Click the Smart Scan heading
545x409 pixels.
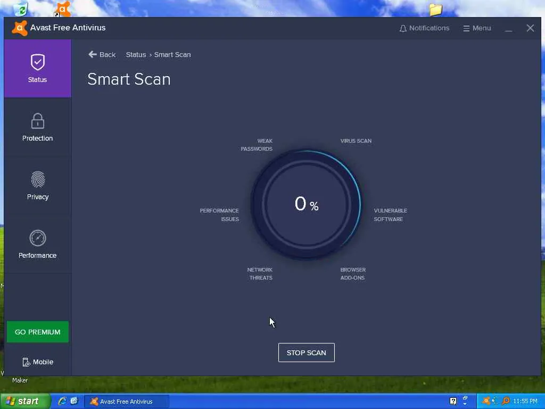129,79
